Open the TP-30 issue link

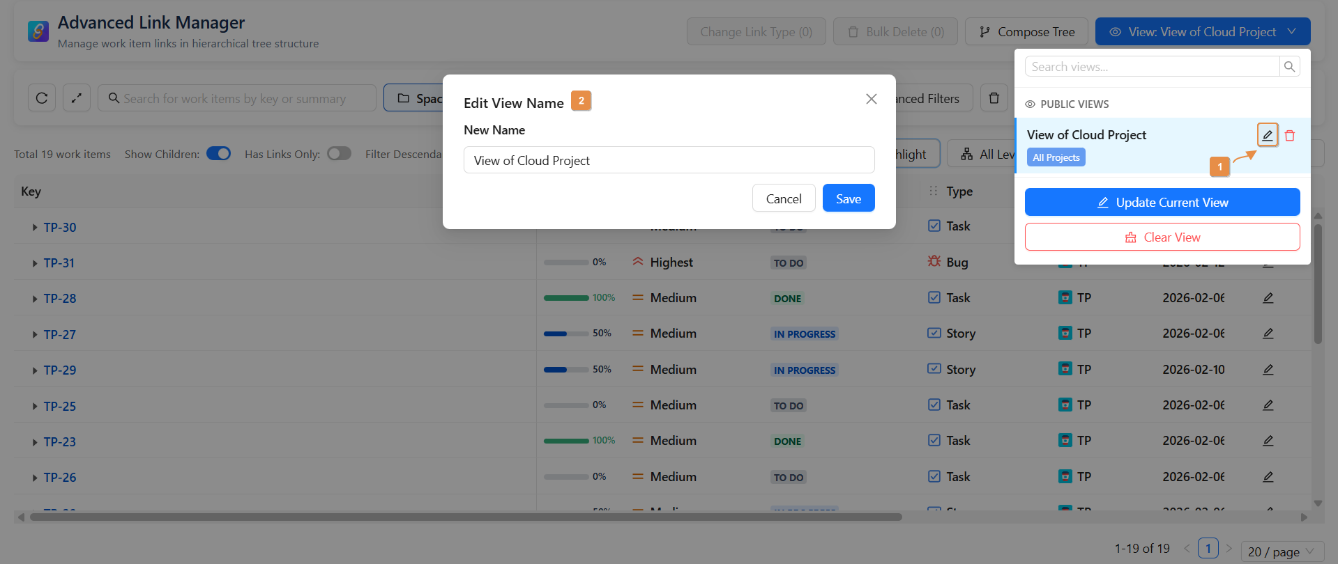[x=60, y=228]
